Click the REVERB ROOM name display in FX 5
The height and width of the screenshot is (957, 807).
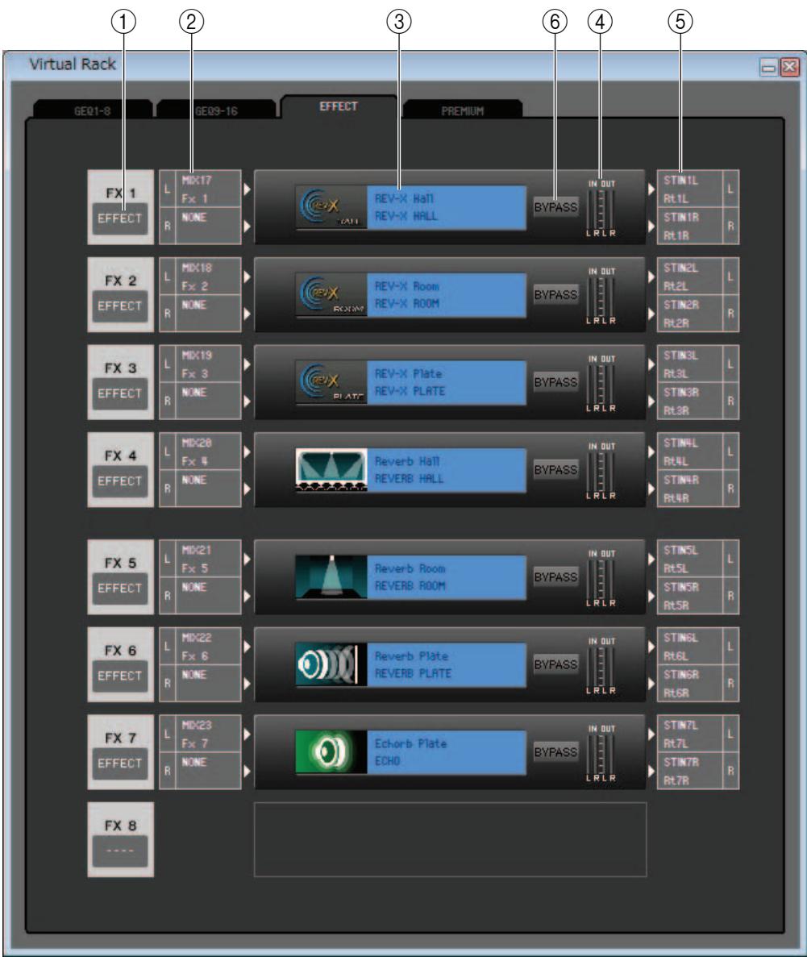click(447, 577)
